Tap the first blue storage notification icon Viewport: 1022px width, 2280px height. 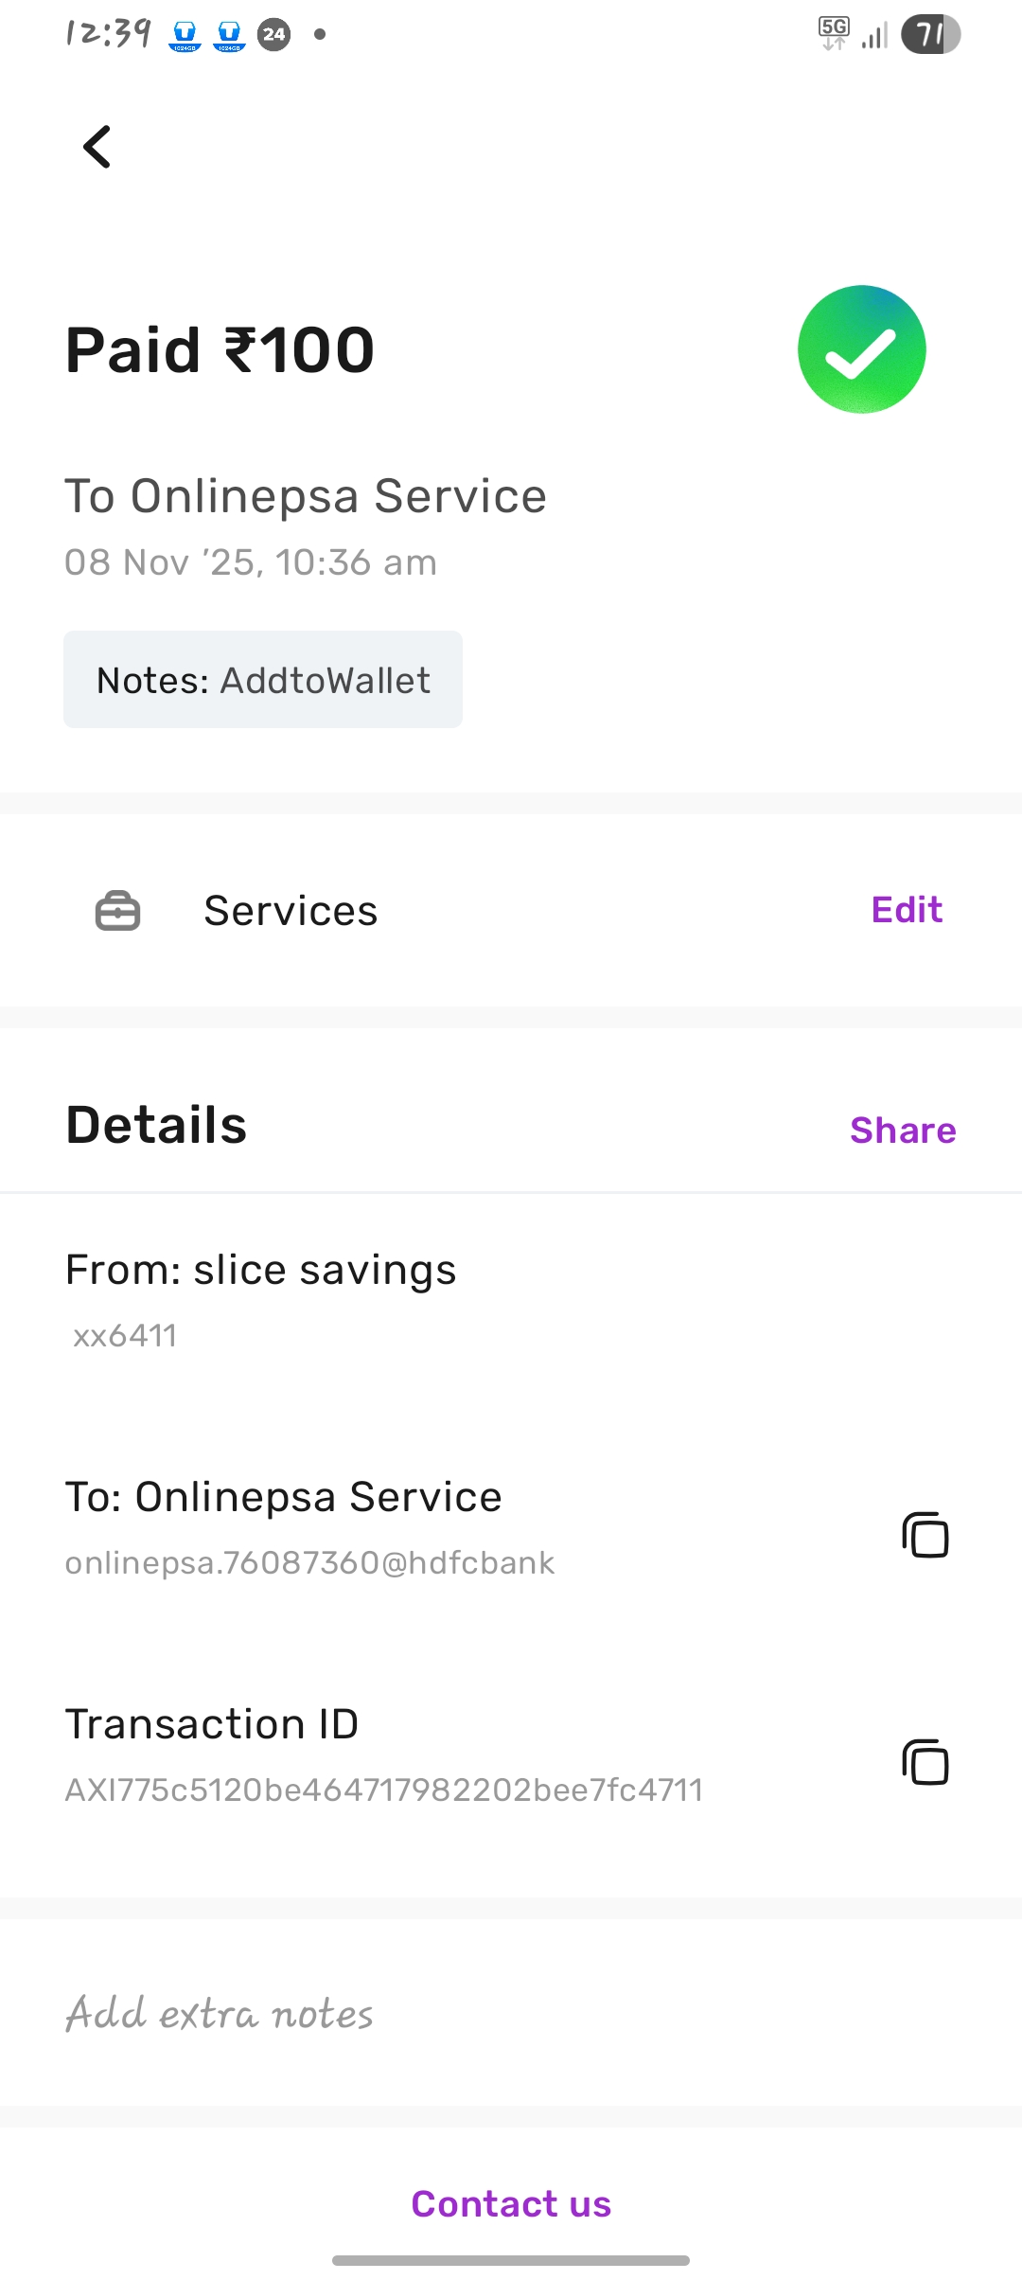tap(185, 35)
